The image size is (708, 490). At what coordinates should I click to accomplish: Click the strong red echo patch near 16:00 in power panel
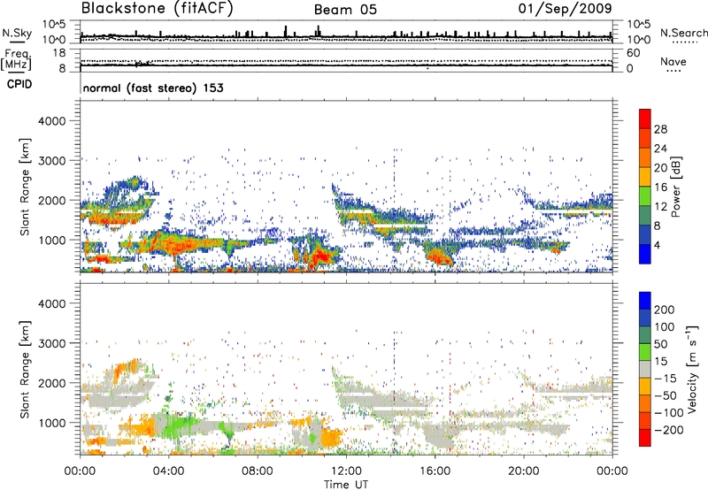pos(439,257)
